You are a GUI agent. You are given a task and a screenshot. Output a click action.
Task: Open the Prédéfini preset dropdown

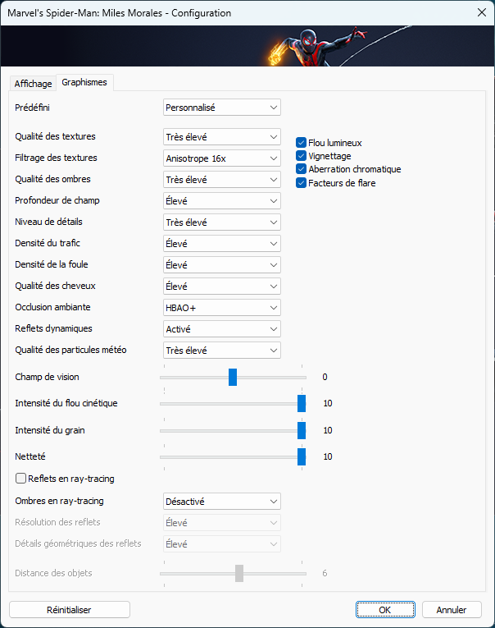[x=222, y=108]
